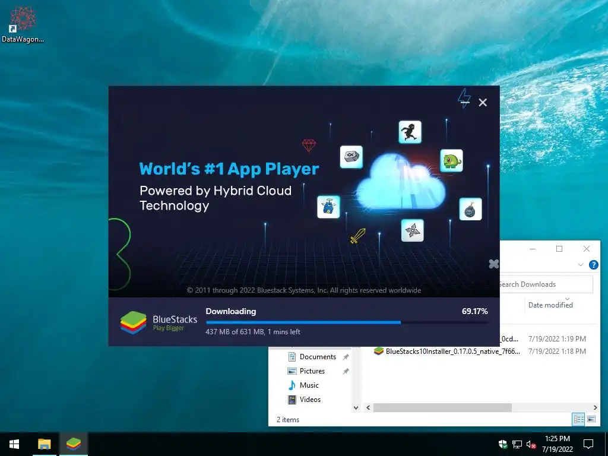The width and height of the screenshot is (608, 456).
Task: Click the green dinosaur game tile
Action: point(451,160)
